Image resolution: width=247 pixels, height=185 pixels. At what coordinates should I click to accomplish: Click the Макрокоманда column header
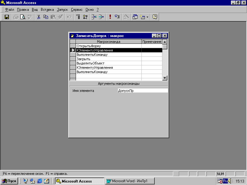pos(109,42)
